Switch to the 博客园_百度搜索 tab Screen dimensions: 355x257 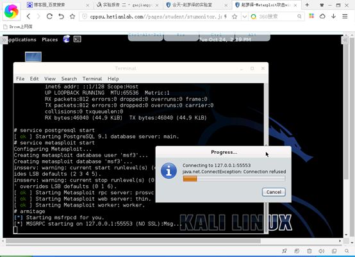point(58,4)
